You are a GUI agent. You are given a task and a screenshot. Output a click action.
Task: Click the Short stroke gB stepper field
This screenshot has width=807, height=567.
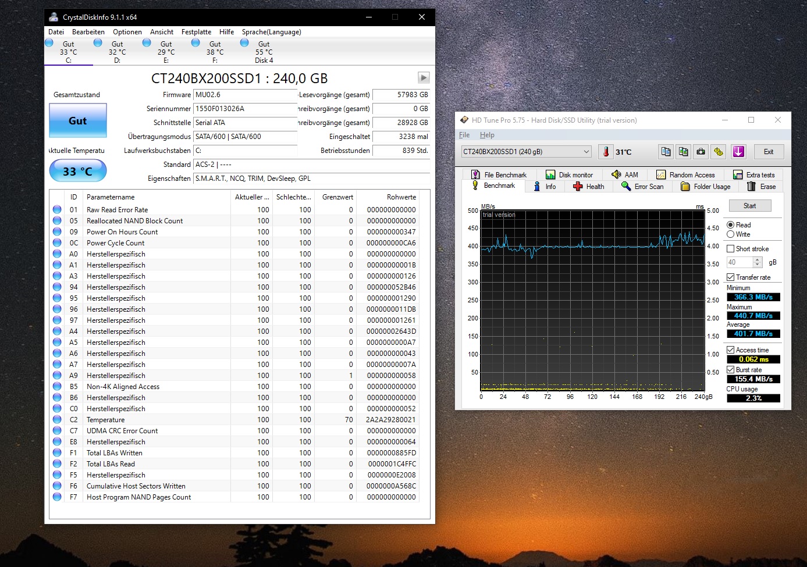[745, 262]
